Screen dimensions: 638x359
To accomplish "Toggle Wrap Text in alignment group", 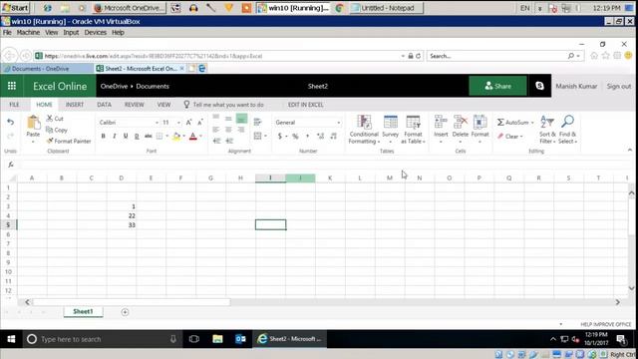I will coord(257,122).
